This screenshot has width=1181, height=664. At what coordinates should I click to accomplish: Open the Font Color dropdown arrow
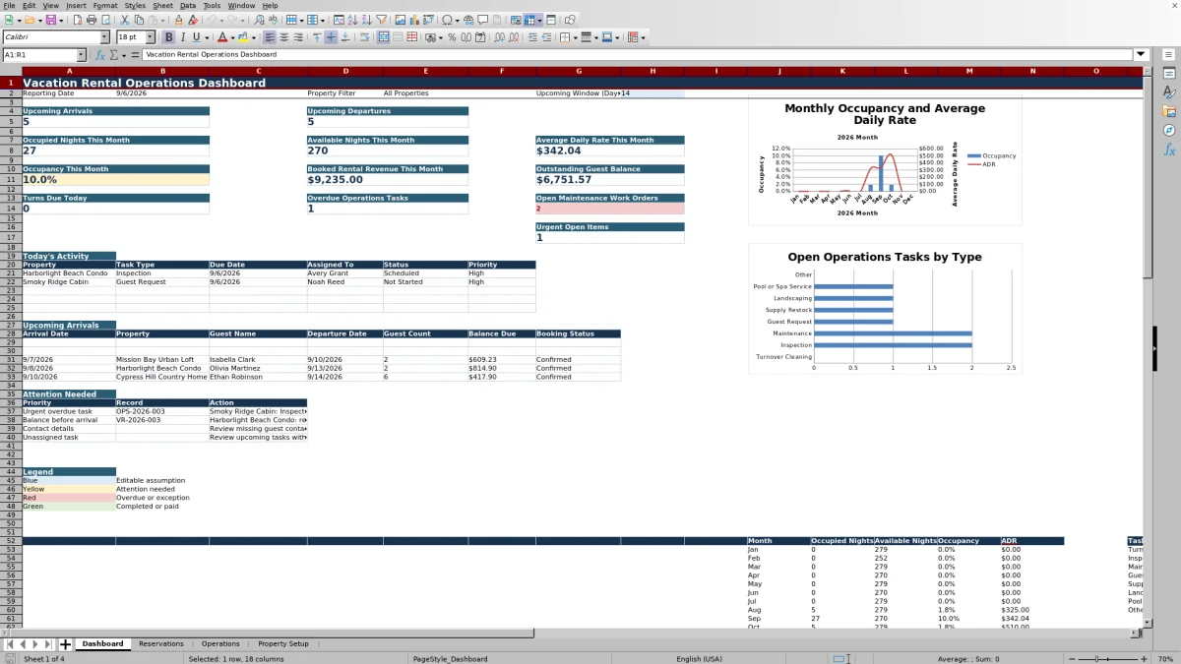pos(232,37)
